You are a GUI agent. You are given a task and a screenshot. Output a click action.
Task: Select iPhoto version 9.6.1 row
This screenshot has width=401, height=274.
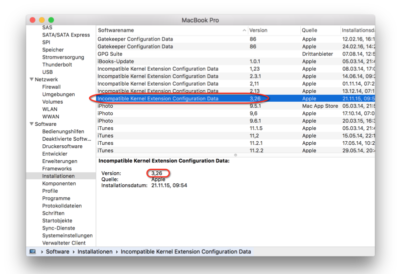(x=236, y=121)
